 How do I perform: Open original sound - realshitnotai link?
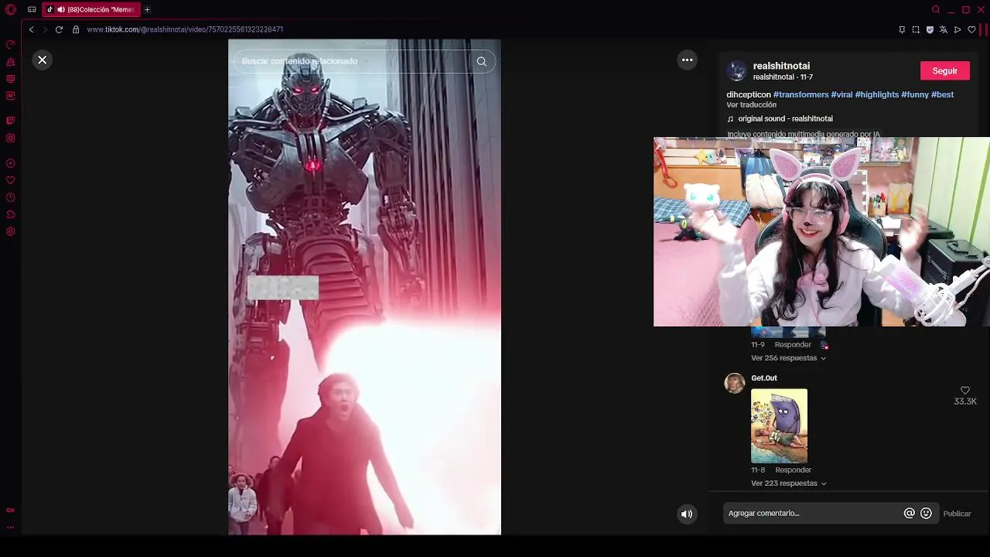click(785, 118)
